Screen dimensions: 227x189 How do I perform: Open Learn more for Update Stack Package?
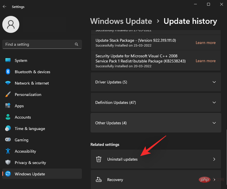[x=205, y=43]
